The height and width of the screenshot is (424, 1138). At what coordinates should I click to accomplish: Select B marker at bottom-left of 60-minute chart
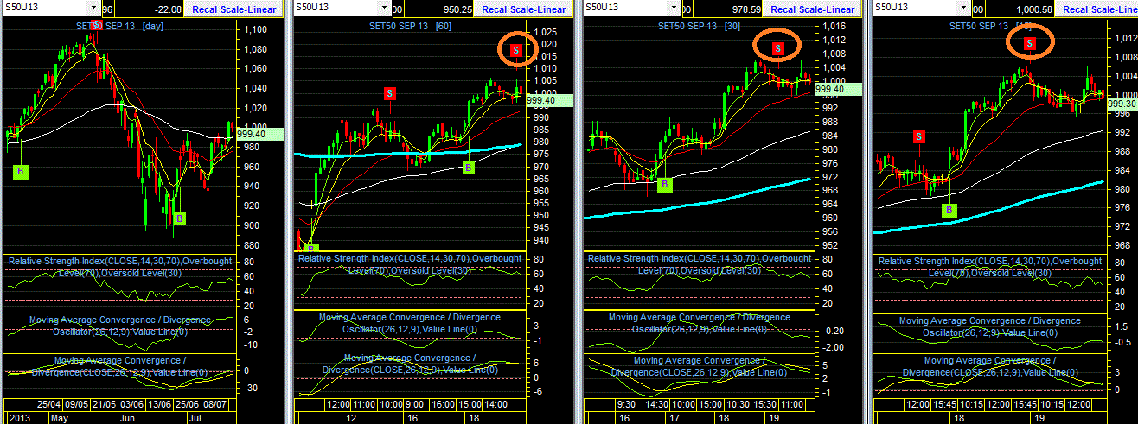tap(313, 249)
